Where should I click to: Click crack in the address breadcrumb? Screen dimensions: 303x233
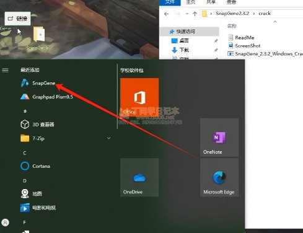pyautogui.click(x=265, y=14)
